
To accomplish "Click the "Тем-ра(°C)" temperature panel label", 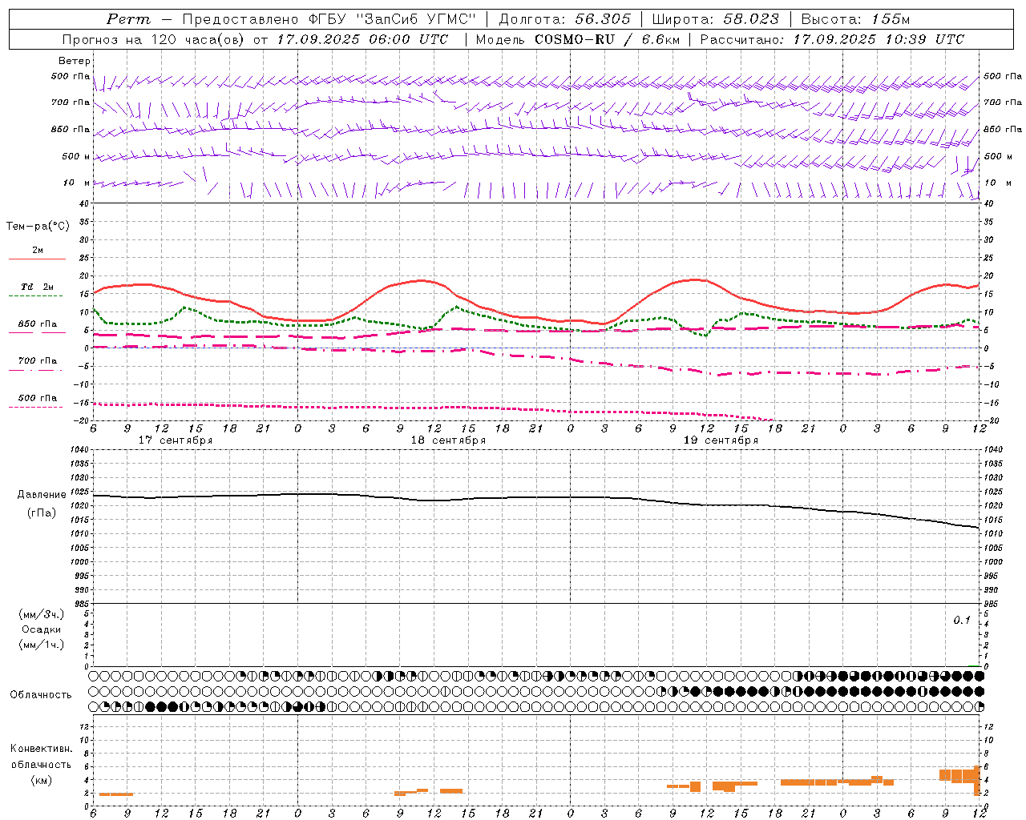I will (38, 227).
